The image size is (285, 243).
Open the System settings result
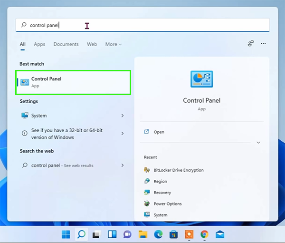point(73,116)
